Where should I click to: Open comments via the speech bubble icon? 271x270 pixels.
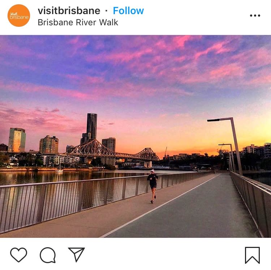48,255
